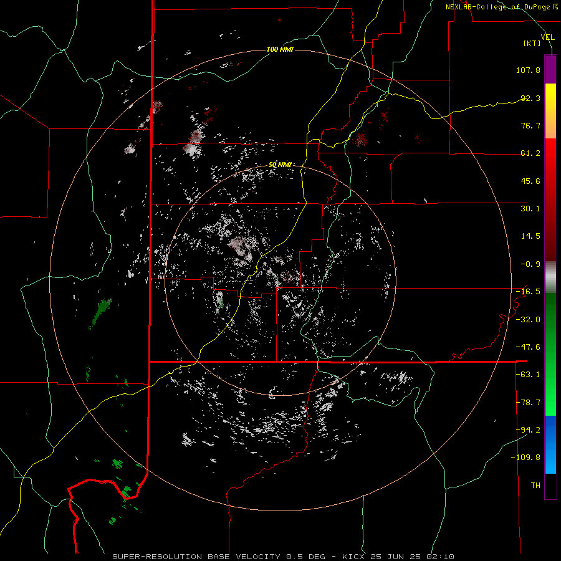
Task: Click the "VEL" legend title
Action: [x=548, y=37]
